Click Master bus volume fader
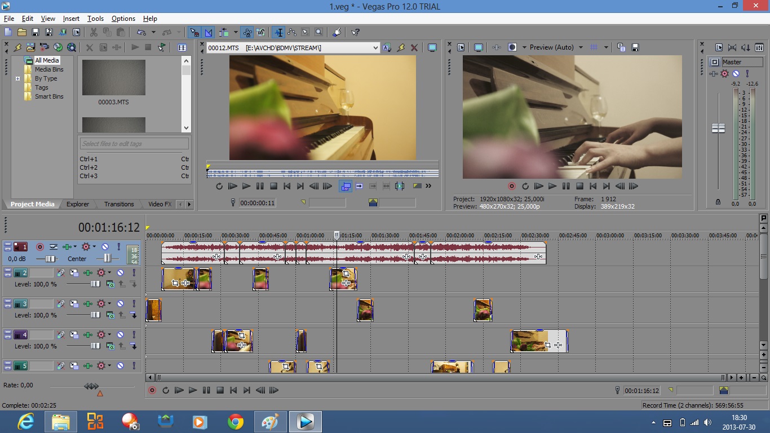The image size is (770, 433). (x=718, y=128)
